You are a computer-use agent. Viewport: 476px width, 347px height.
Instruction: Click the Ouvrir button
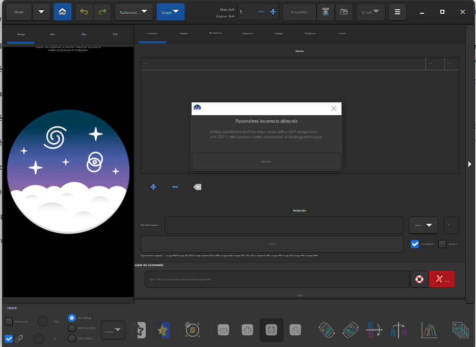click(19, 12)
